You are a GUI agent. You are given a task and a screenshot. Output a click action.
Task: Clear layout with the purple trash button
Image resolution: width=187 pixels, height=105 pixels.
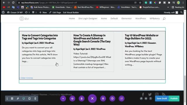click(x=82, y=99)
